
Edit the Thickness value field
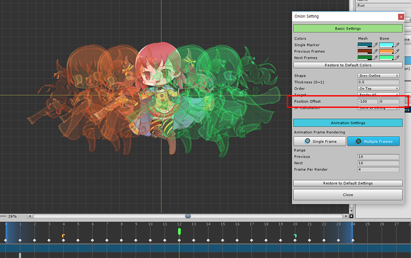click(x=379, y=82)
